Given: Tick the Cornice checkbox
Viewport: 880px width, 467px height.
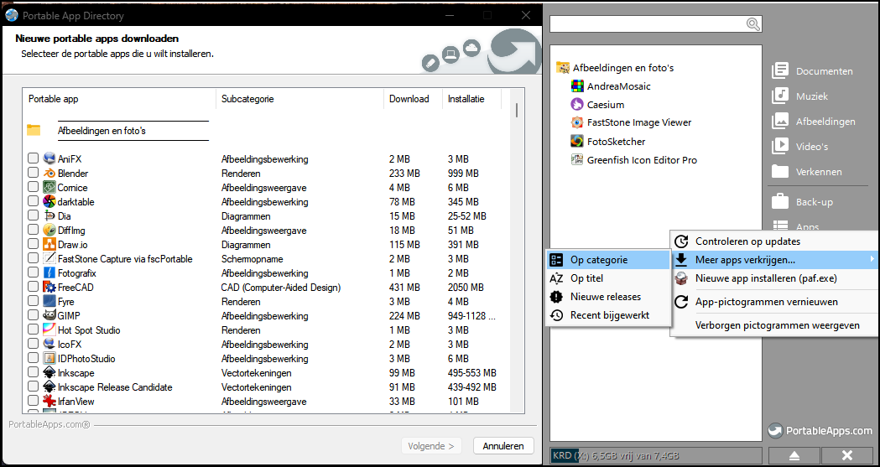Looking at the screenshot, I should click(33, 187).
